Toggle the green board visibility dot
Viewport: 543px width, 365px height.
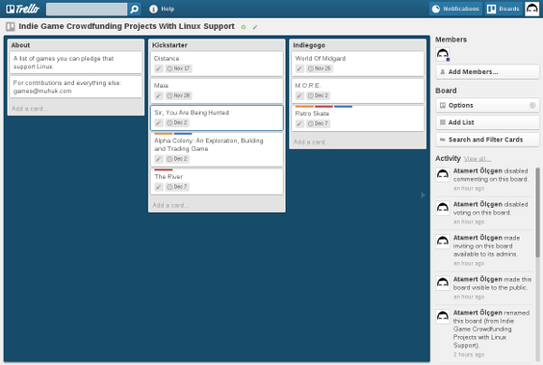tap(243, 27)
